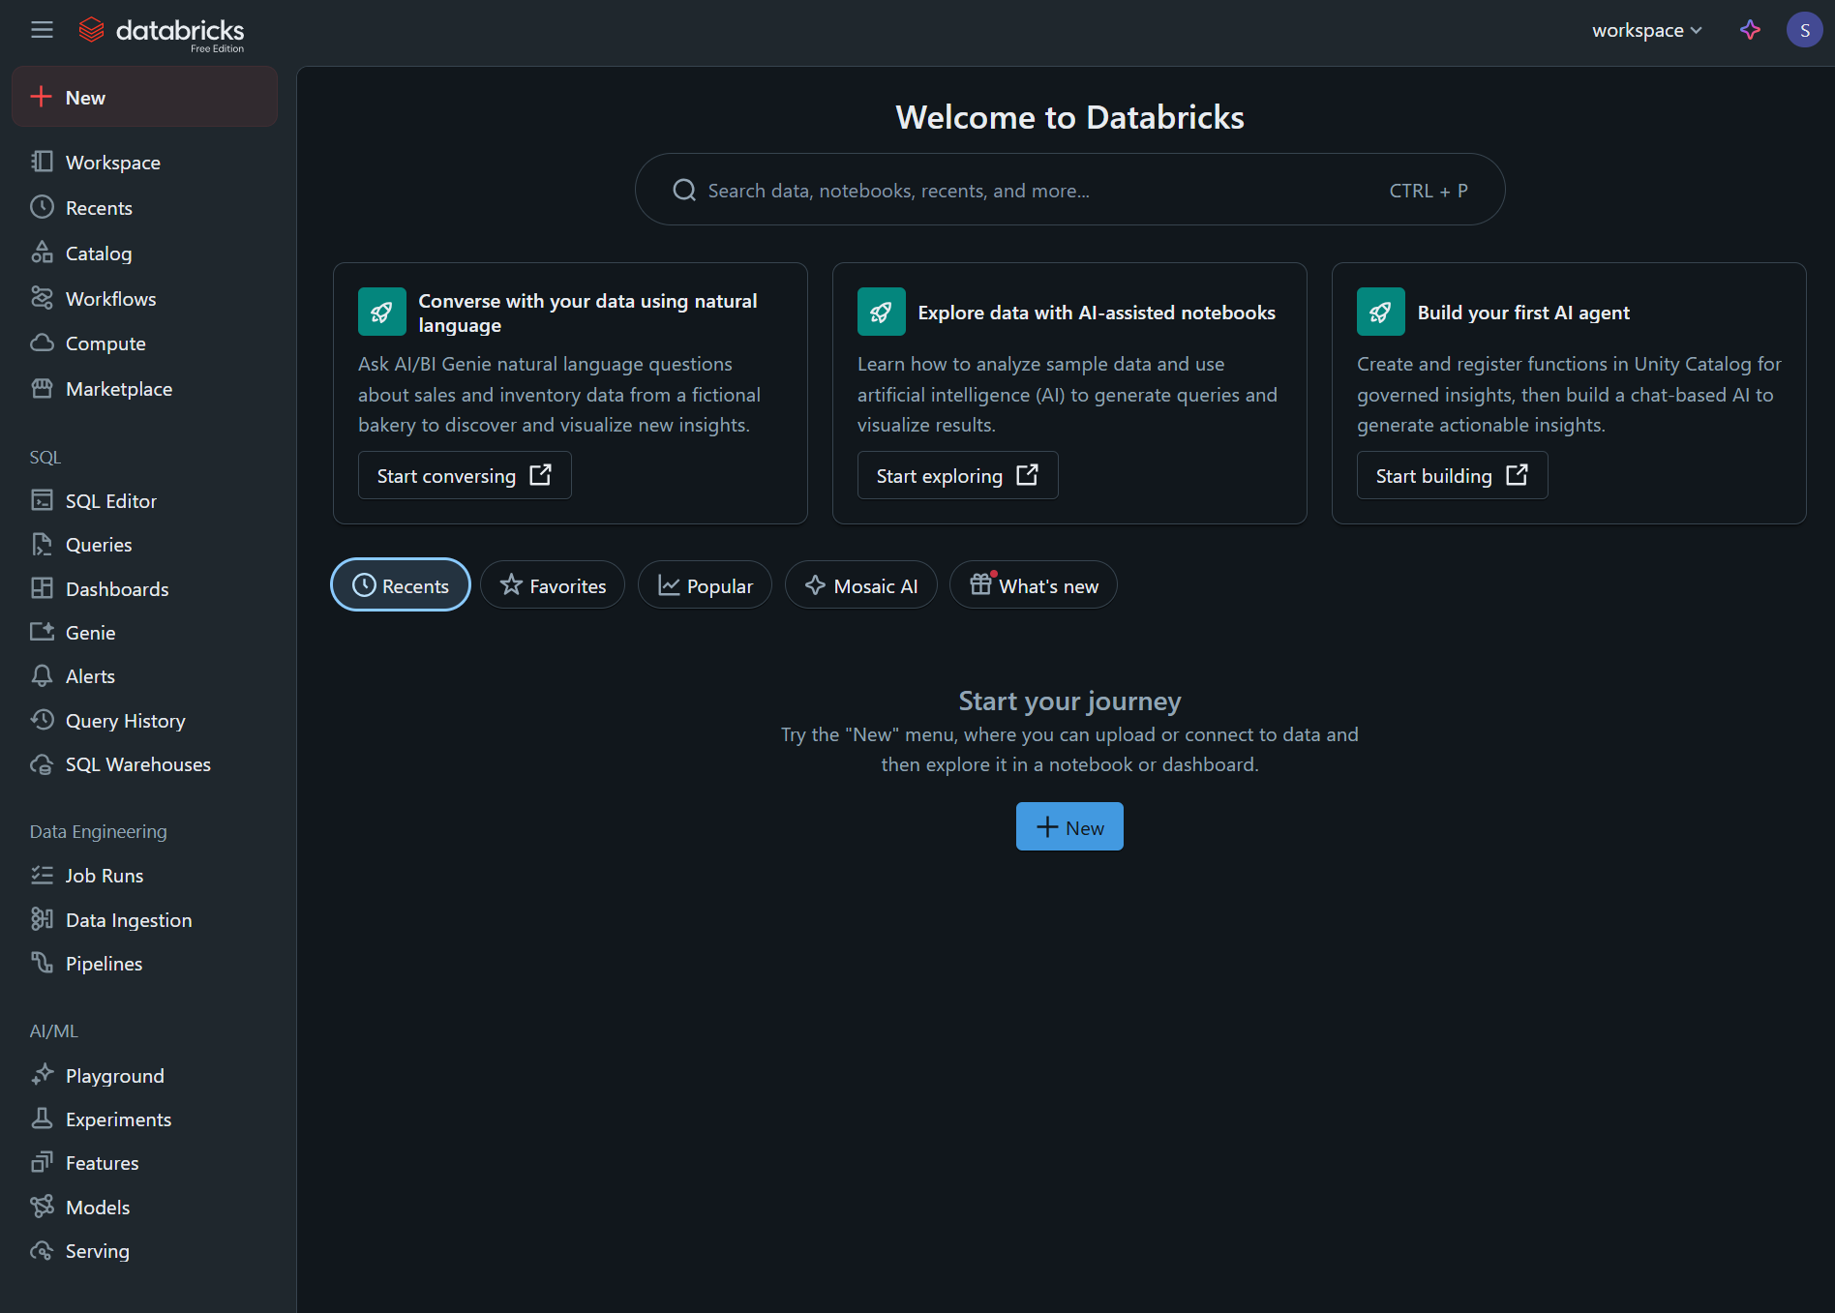This screenshot has width=1835, height=1313.
Task: Open Experiments
Action: (145, 1119)
